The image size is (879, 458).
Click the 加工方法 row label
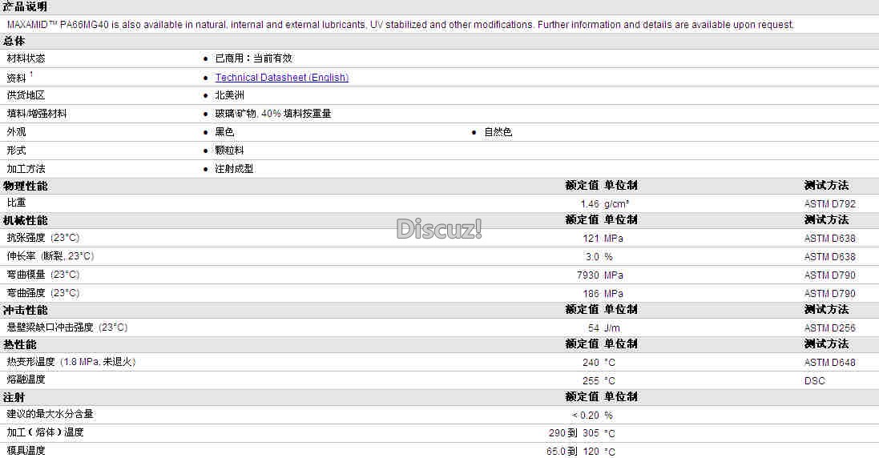click(x=26, y=169)
